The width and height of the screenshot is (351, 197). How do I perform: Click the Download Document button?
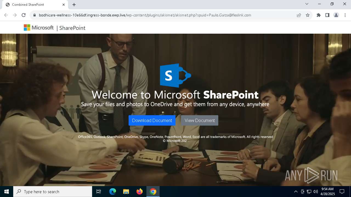pyautogui.click(x=152, y=120)
